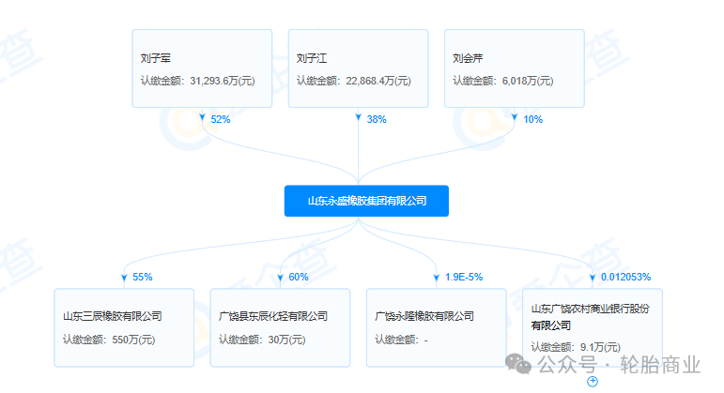
Task: Click the arrow beside 55%
Action: 124,278
